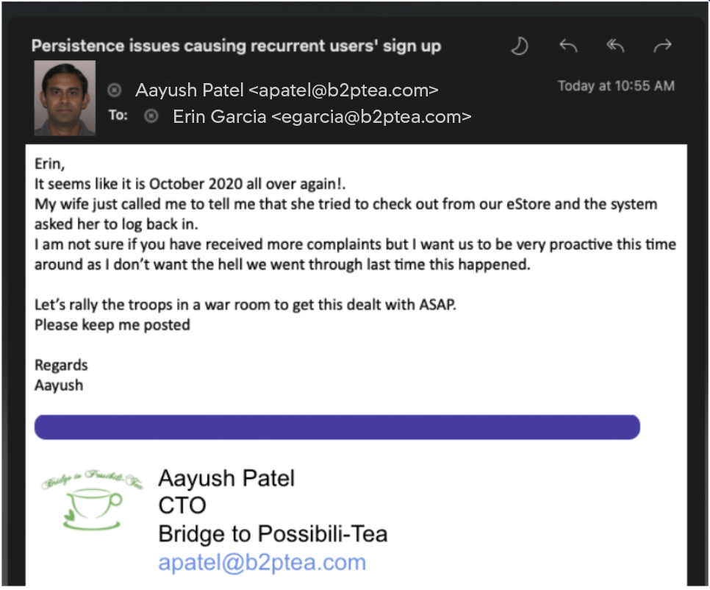Click the circled x beside recipient Erin Garcia
This screenshot has height=590, width=710.
click(x=151, y=116)
